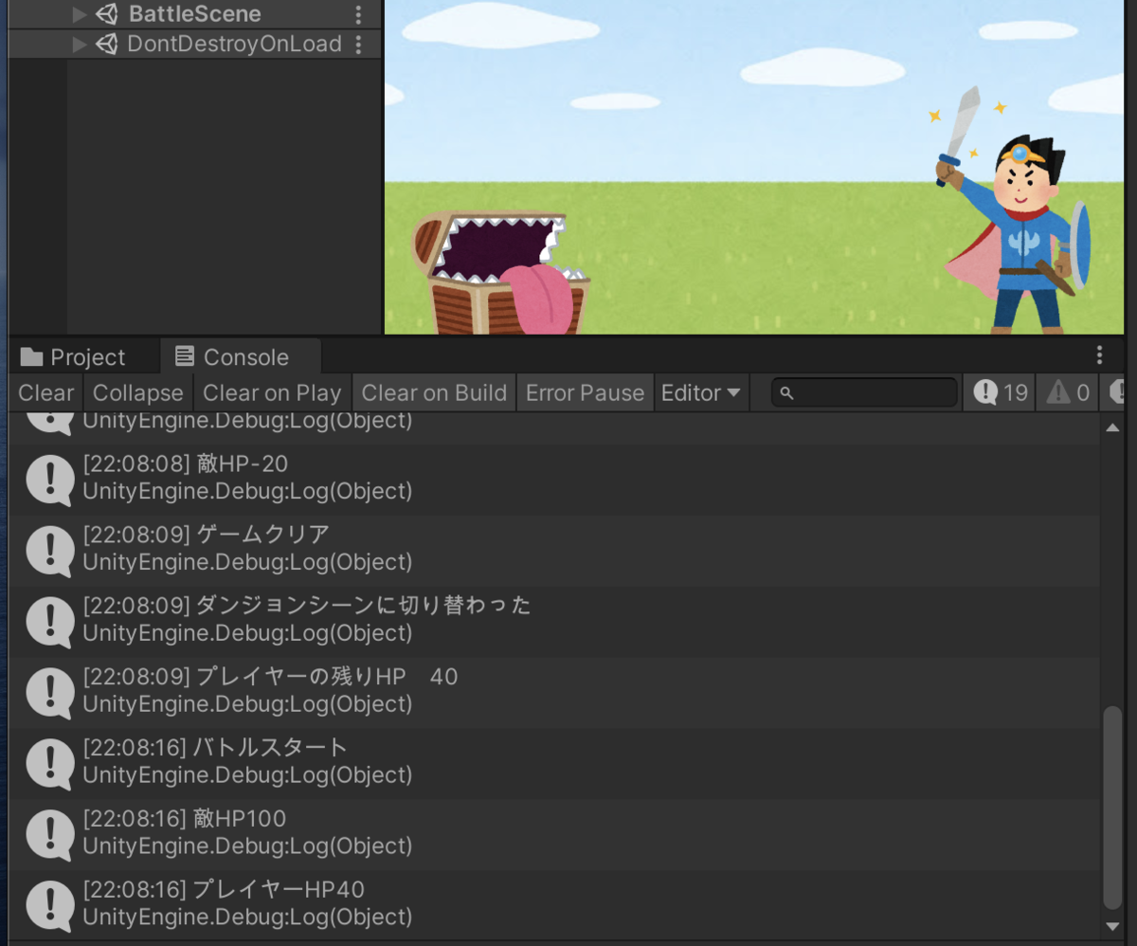Toggle Clear on Play option

pos(272,392)
